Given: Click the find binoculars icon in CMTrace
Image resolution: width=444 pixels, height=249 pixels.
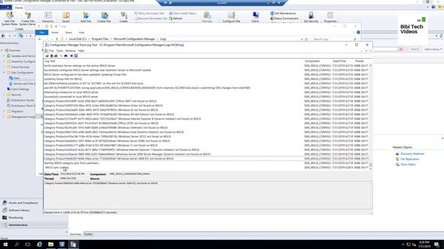Looking at the screenshot, I should coord(66,56).
